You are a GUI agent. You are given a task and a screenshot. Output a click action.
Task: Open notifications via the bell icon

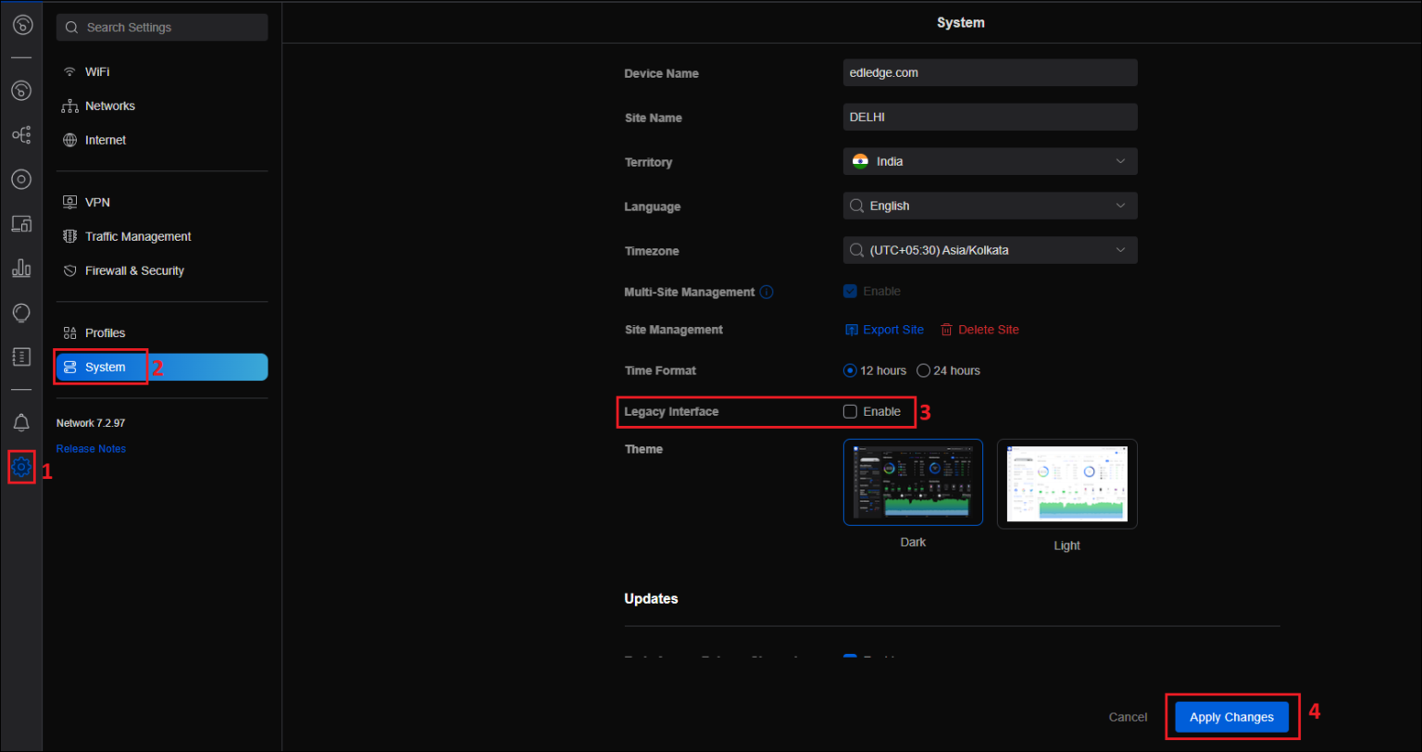pyautogui.click(x=21, y=421)
